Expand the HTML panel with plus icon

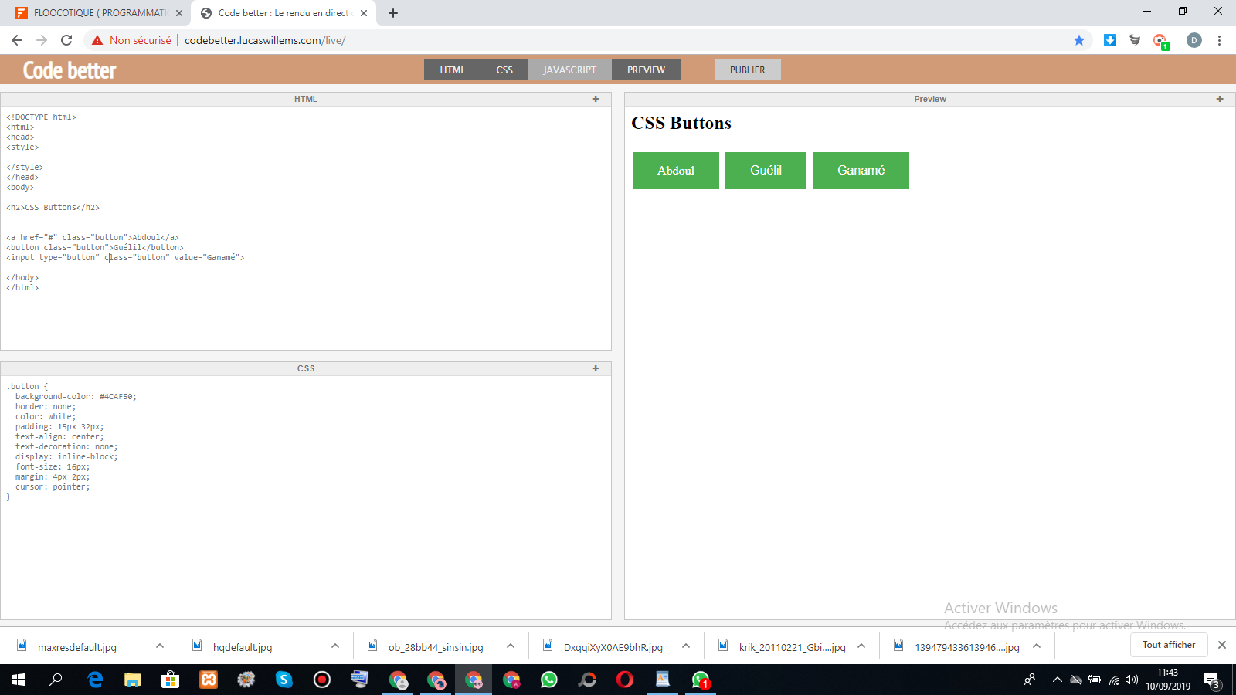pyautogui.click(x=596, y=99)
